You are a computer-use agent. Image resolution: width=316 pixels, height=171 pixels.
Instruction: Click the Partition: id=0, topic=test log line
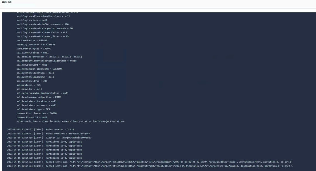(44, 141)
